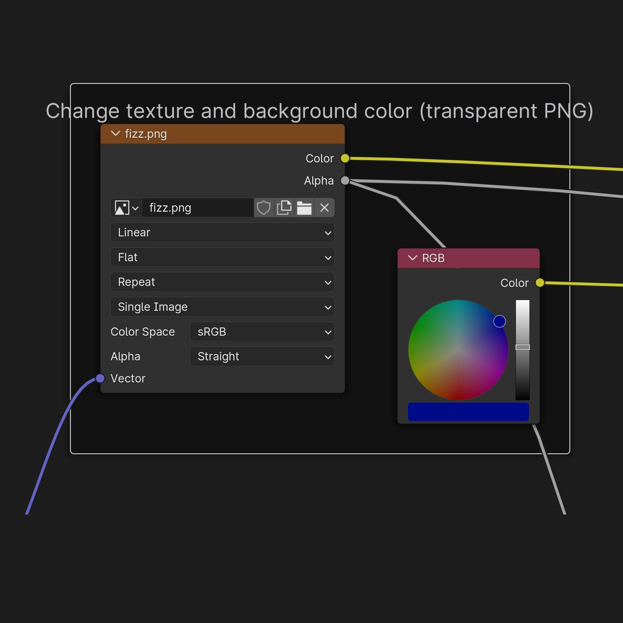Click the purple Vector input socket
The image size is (623, 623).
100,378
